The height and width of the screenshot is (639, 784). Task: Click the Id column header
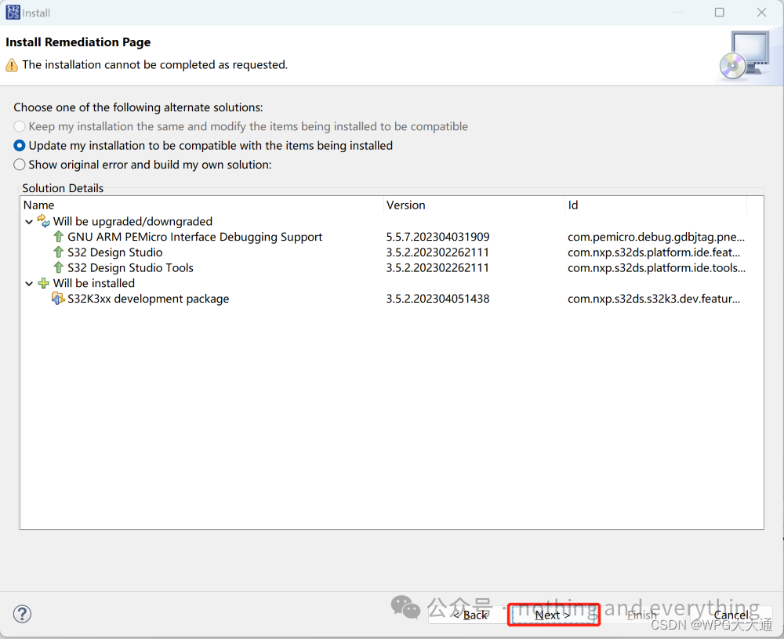[x=656, y=205]
